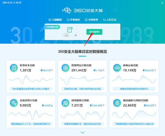Click the 收录样本总数 trend line chart
The height and width of the screenshot is (136, 165).
30,80
